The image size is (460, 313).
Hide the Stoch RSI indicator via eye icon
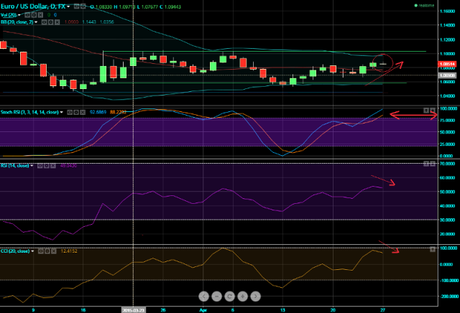(x=70, y=112)
